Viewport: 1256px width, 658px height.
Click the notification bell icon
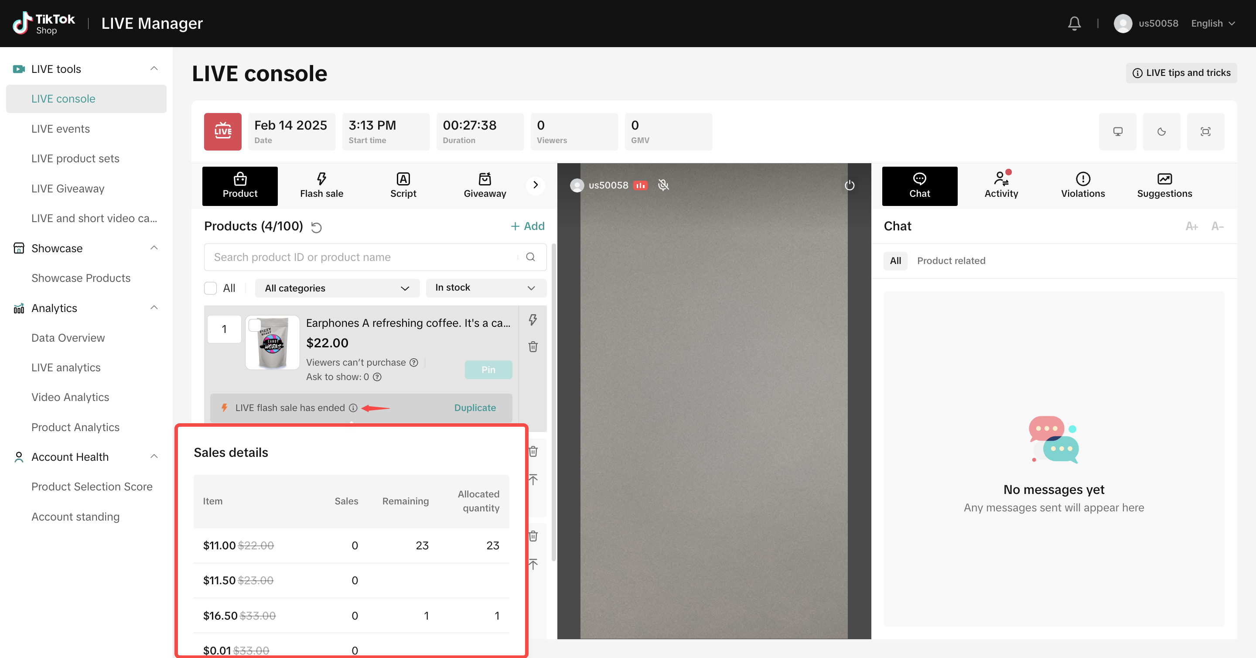coord(1074,23)
